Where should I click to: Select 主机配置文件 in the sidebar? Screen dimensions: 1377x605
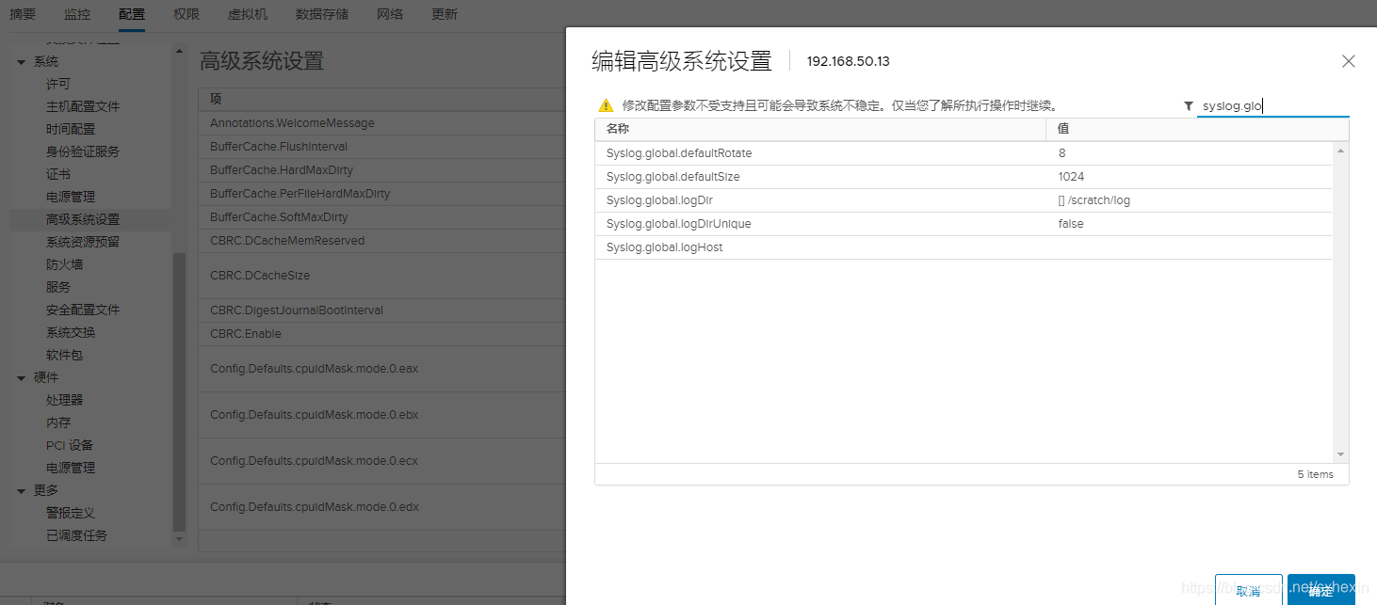point(83,106)
